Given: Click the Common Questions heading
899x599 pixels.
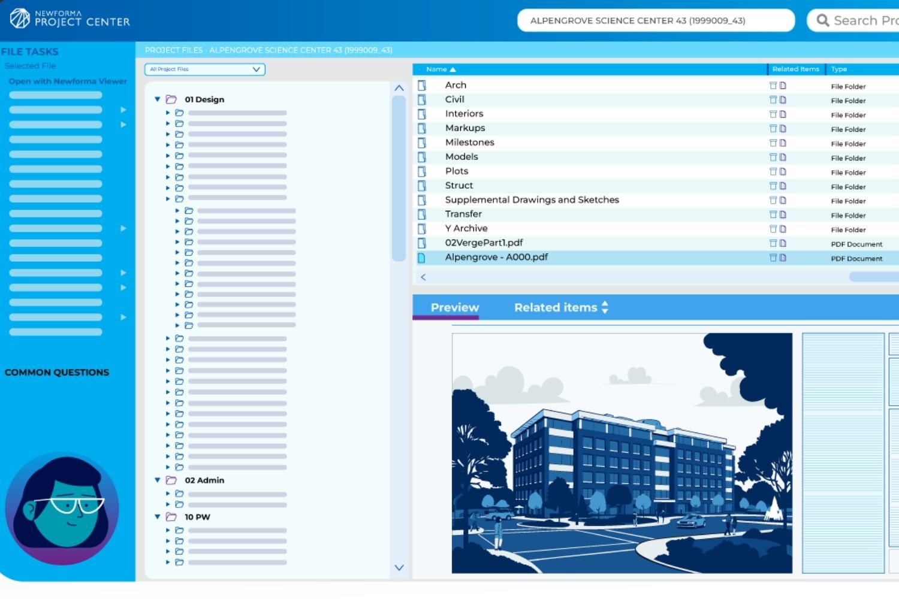Looking at the screenshot, I should coord(58,372).
